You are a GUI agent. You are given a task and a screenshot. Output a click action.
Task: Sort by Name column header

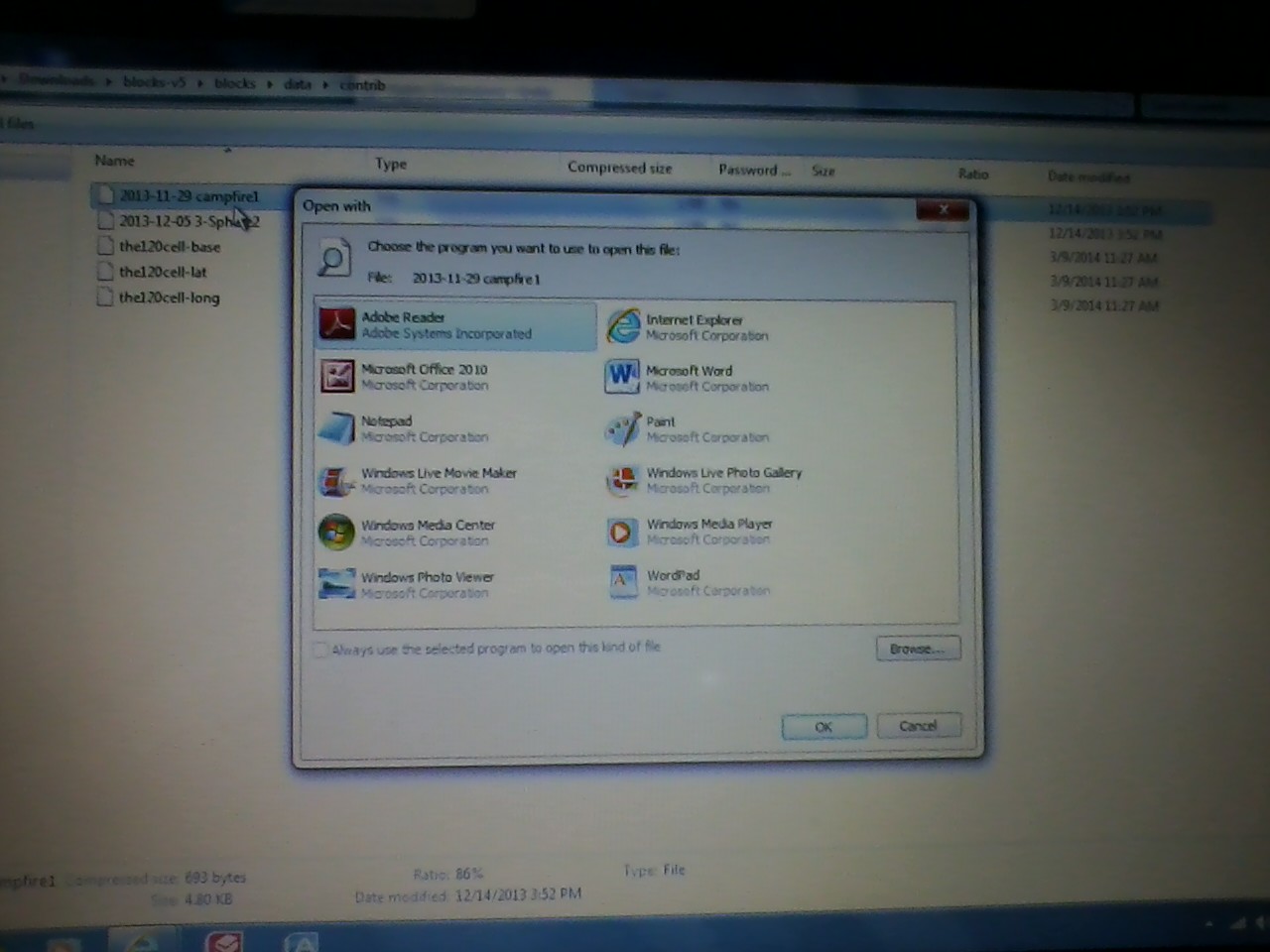115,160
